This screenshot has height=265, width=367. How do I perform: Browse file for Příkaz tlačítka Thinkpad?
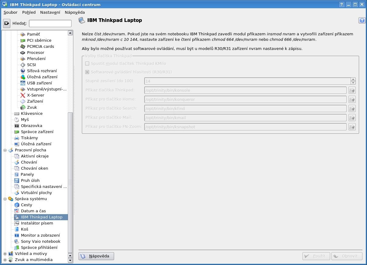tap(352, 90)
